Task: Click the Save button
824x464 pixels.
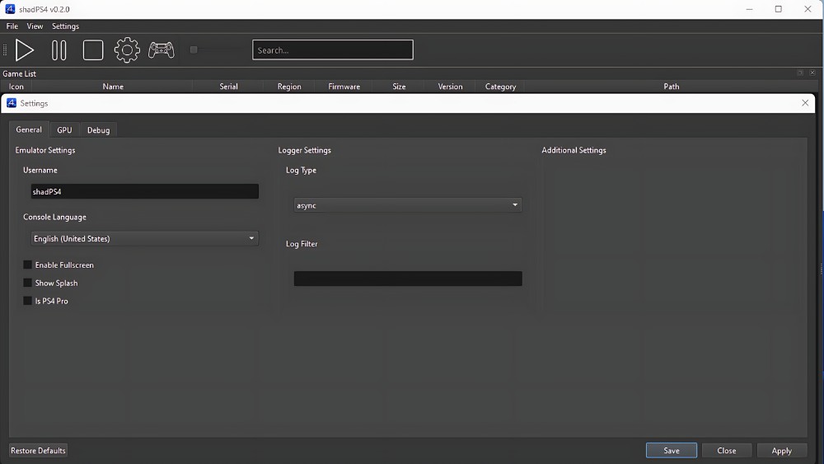Action: click(x=672, y=450)
